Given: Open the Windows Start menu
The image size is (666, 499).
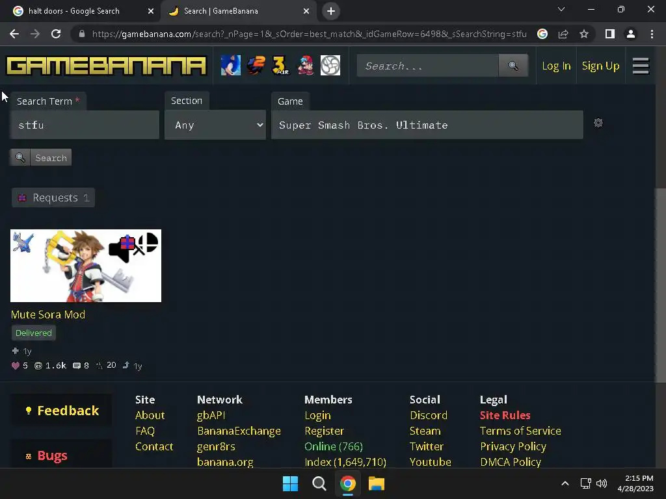Looking at the screenshot, I should pos(290,483).
